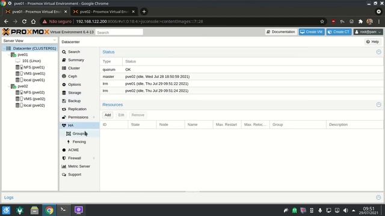
Task: Sort by the ID column header
Action: pyautogui.click(x=114, y=125)
